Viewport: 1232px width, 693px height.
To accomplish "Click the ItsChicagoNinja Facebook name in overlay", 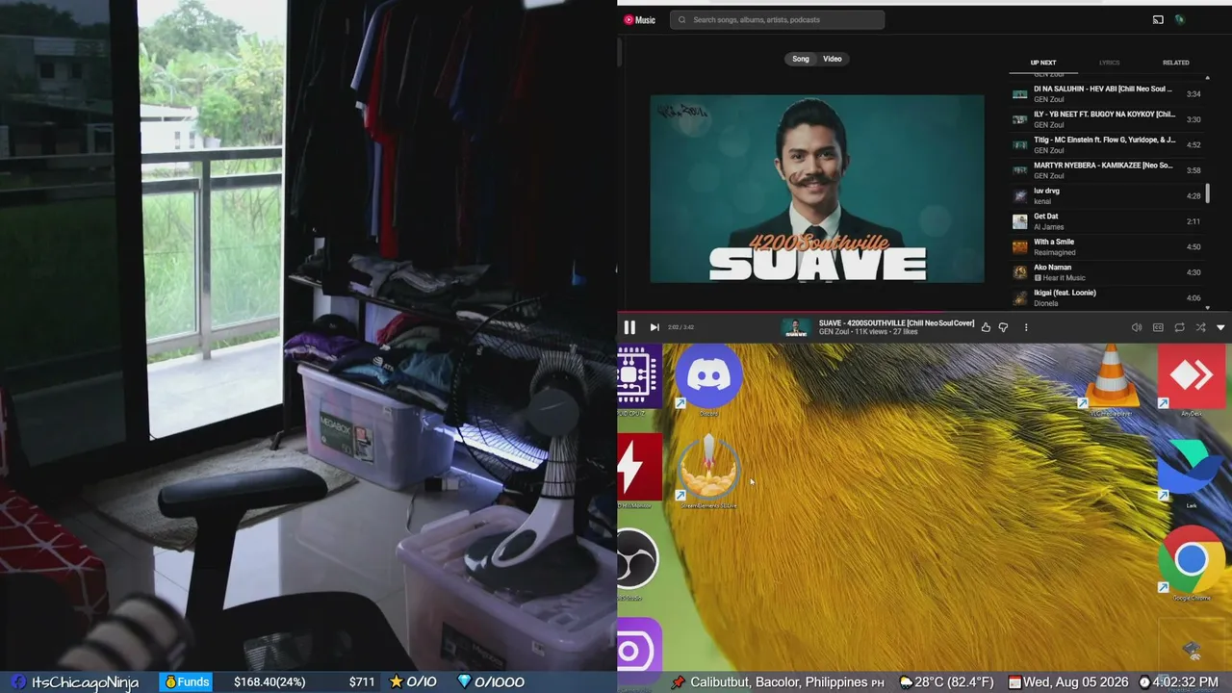I will pos(85,682).
